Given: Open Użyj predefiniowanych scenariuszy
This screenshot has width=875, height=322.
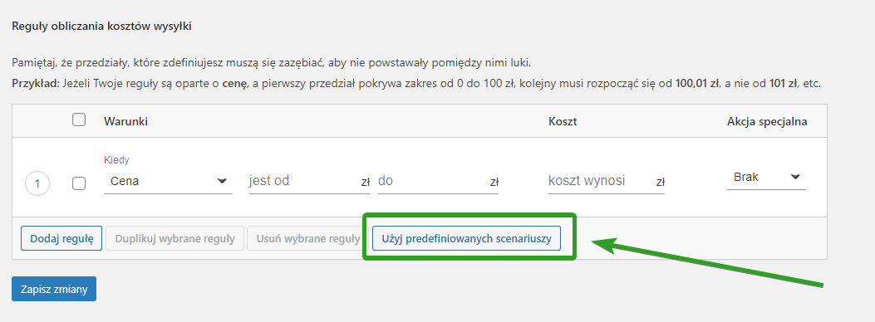Looking at the screenshot, I should (466, 238).
